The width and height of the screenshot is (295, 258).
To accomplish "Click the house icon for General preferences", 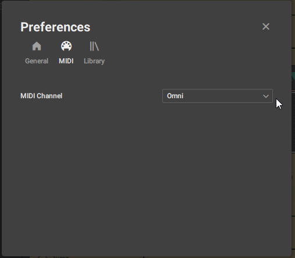I will [37, 46].
